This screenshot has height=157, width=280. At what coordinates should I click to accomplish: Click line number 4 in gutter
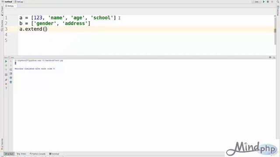pos(6,35)
